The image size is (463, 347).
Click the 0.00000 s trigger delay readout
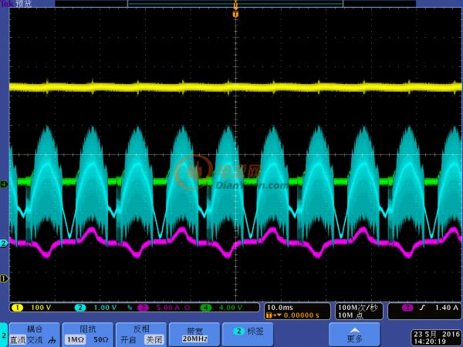[302, 315]
